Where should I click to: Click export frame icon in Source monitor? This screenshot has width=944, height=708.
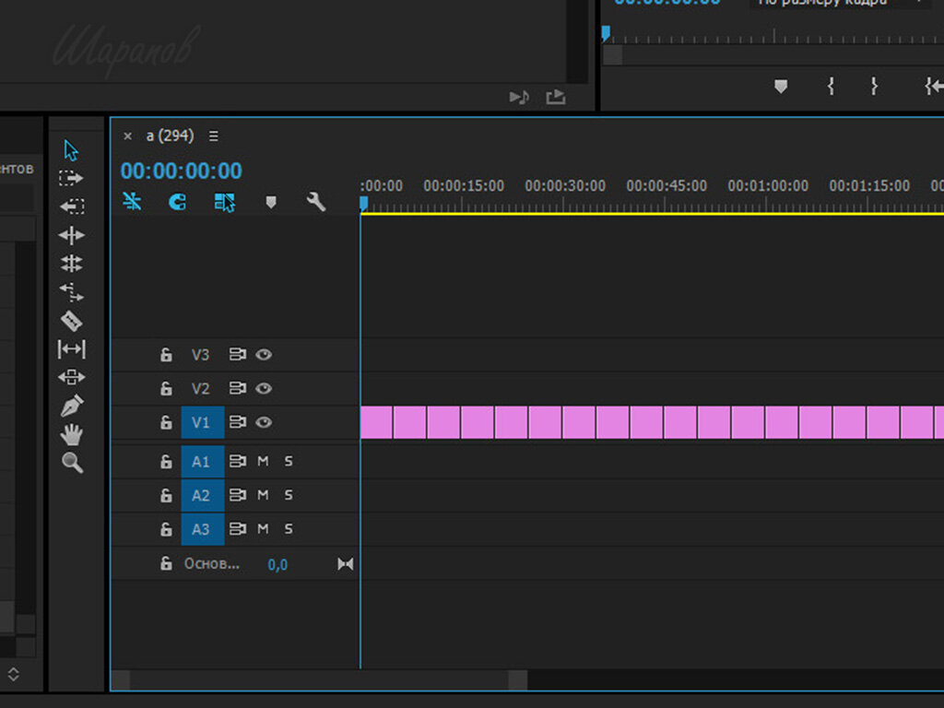[x=556, y=97]
